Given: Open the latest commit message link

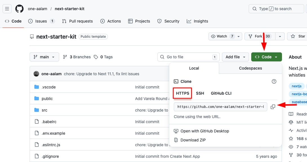Looking at the screenshot, I should pos(102,74).
